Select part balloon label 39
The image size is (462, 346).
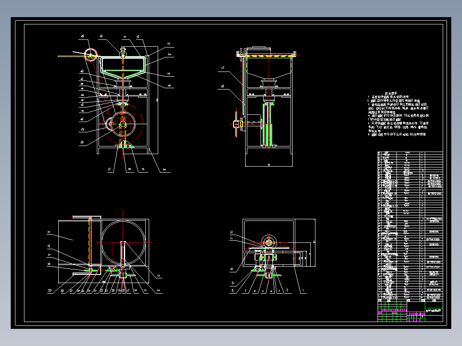pyautogui.click(x=82, y=129)
